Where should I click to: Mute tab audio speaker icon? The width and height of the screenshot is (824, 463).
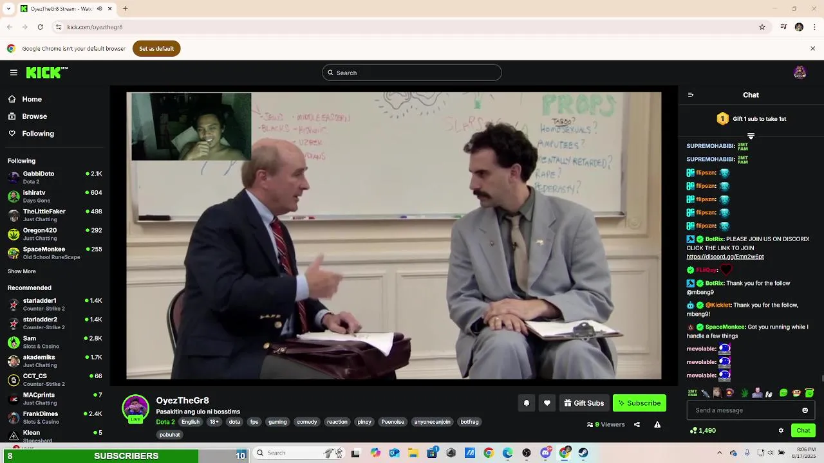click(99, 9)
